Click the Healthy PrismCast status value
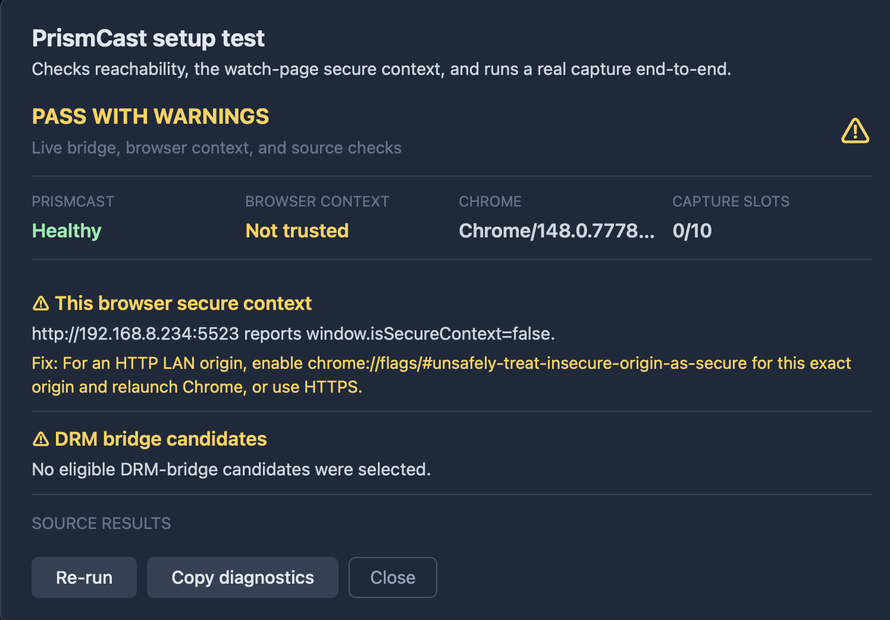Viewport: 890px width, 620px height. click(67, 231)
